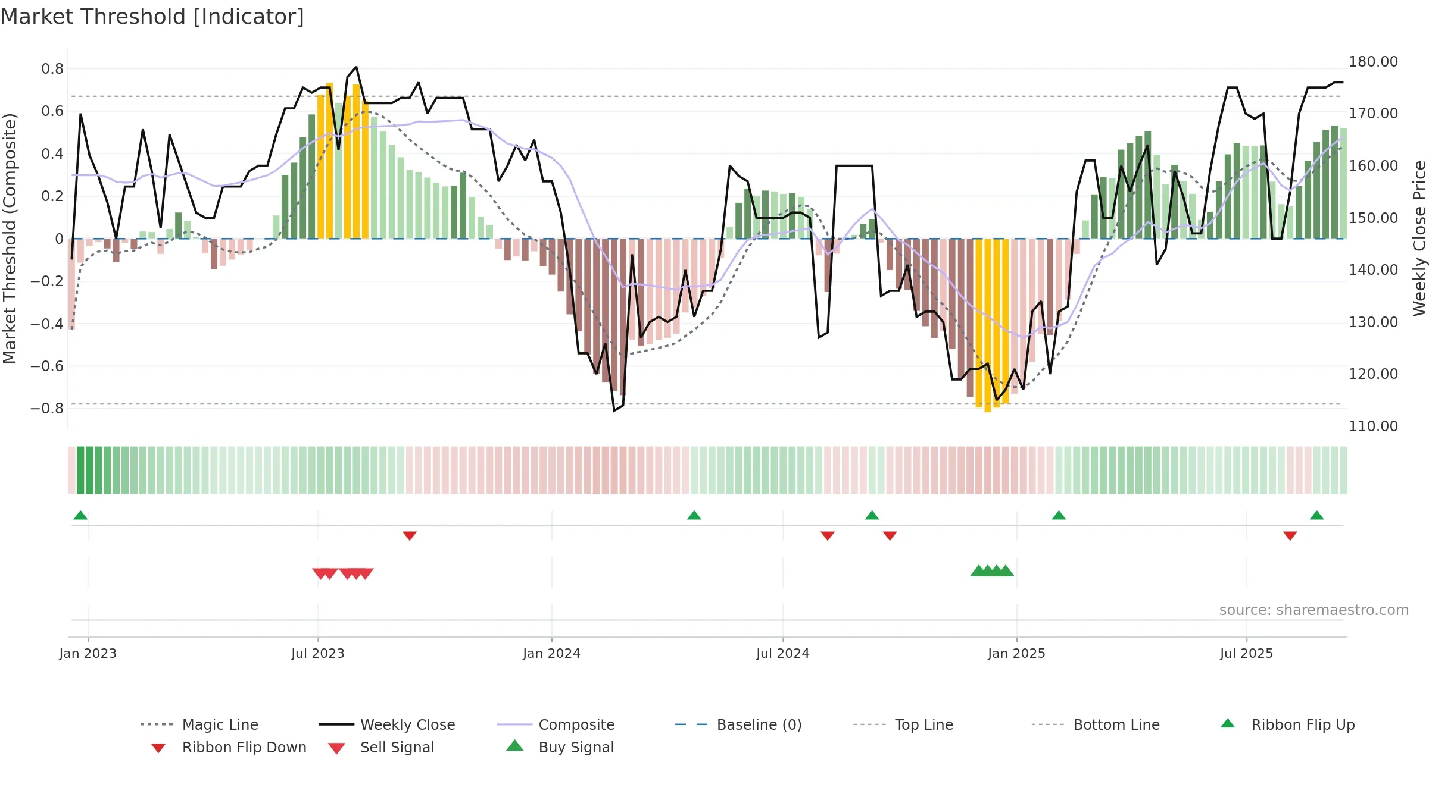Click the Ribbon Flip Down marker around September 2023

click(x=410, y=536)
